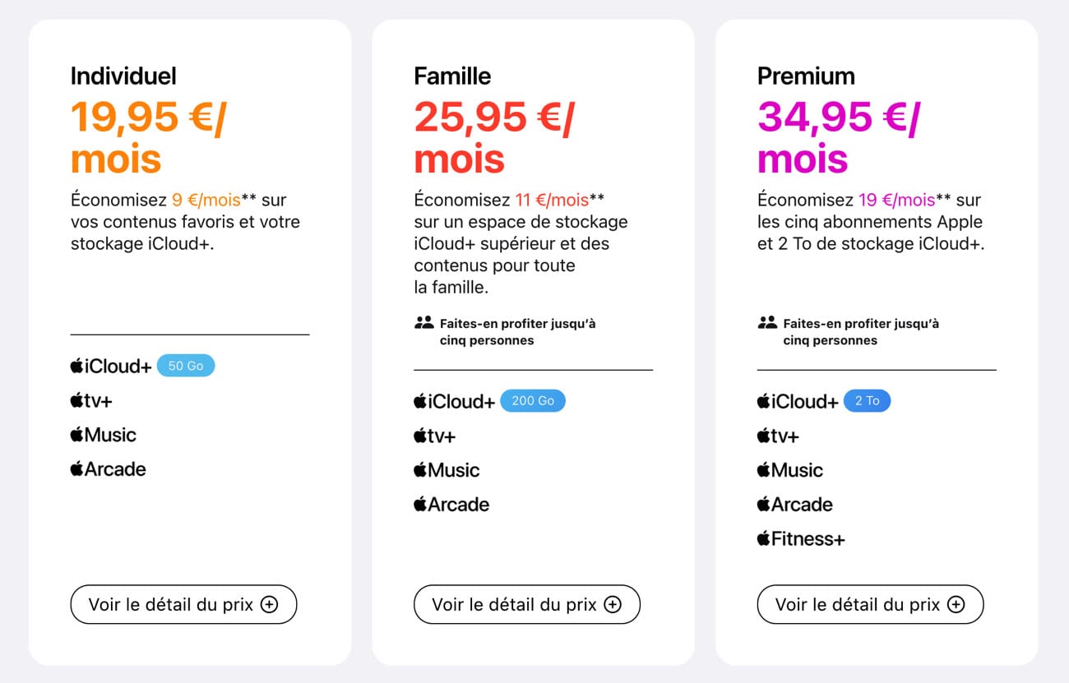Click the orange 9 €/mois savings text

tap(206, 200)
